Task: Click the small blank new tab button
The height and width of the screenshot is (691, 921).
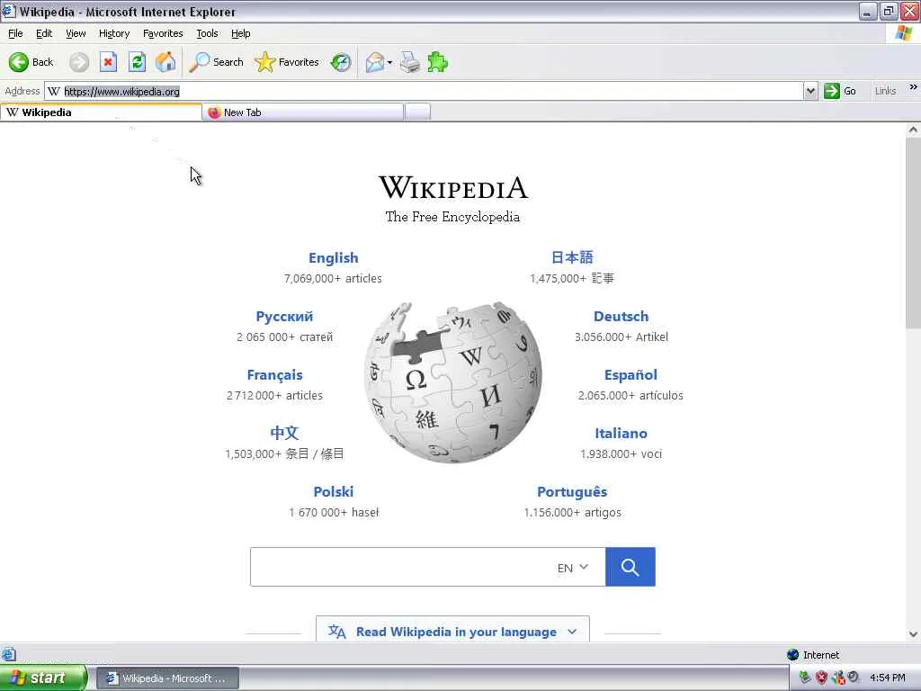Action: coord(417,112)
